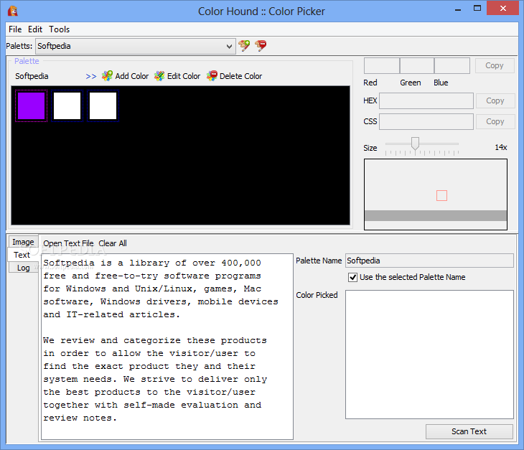Click the Color Picked list box
This screenshot has height=450, width=524.
(x=429, y=355)
